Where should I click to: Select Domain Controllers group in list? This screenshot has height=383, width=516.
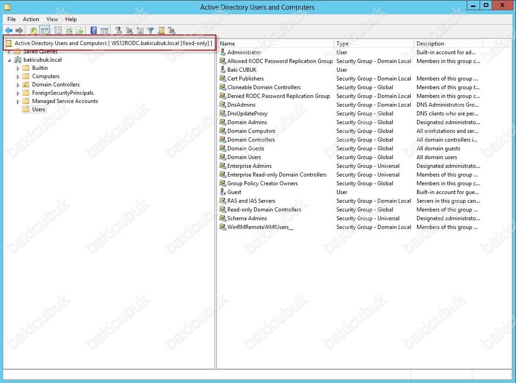point(251,139)
